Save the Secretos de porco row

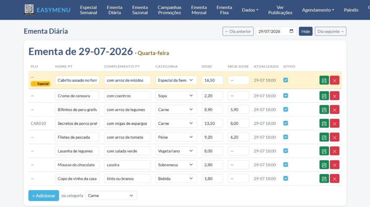(324, 123)
